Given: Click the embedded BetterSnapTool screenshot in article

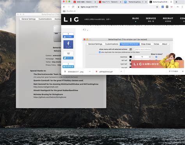Looking at the screenshot, I should coord(128,53).
